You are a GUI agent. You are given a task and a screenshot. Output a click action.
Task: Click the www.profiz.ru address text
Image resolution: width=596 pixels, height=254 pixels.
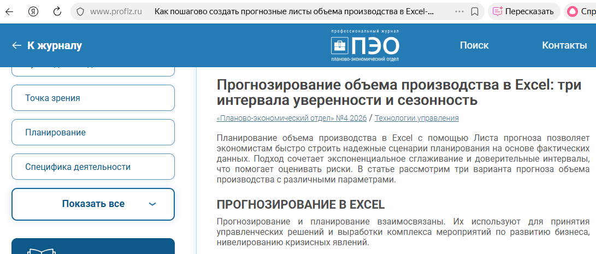116,12
